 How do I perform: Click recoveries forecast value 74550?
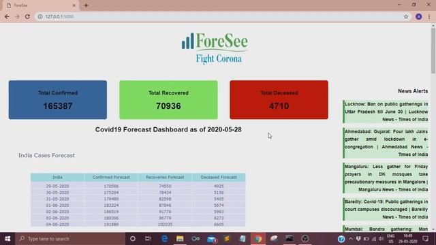coord(165,186)
